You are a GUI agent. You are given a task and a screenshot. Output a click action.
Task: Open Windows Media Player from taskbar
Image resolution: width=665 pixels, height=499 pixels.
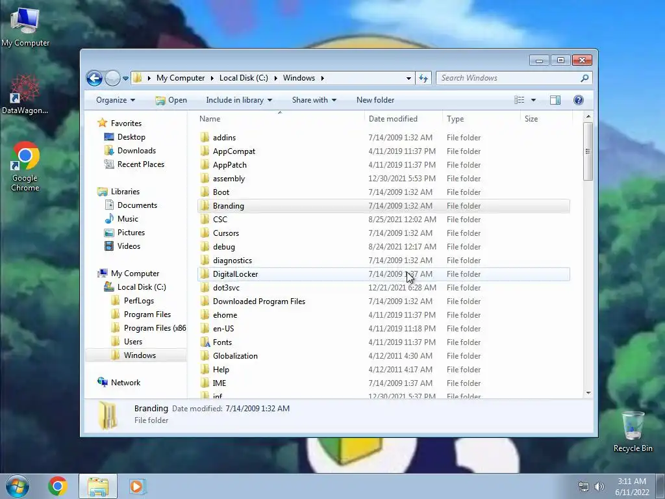[136, 486]
